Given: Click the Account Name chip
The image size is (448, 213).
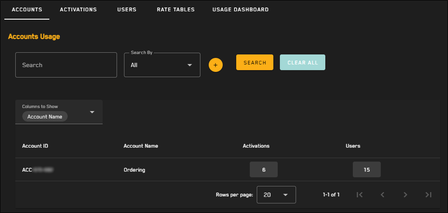Looking at the screenshot, I should point(45,117).
